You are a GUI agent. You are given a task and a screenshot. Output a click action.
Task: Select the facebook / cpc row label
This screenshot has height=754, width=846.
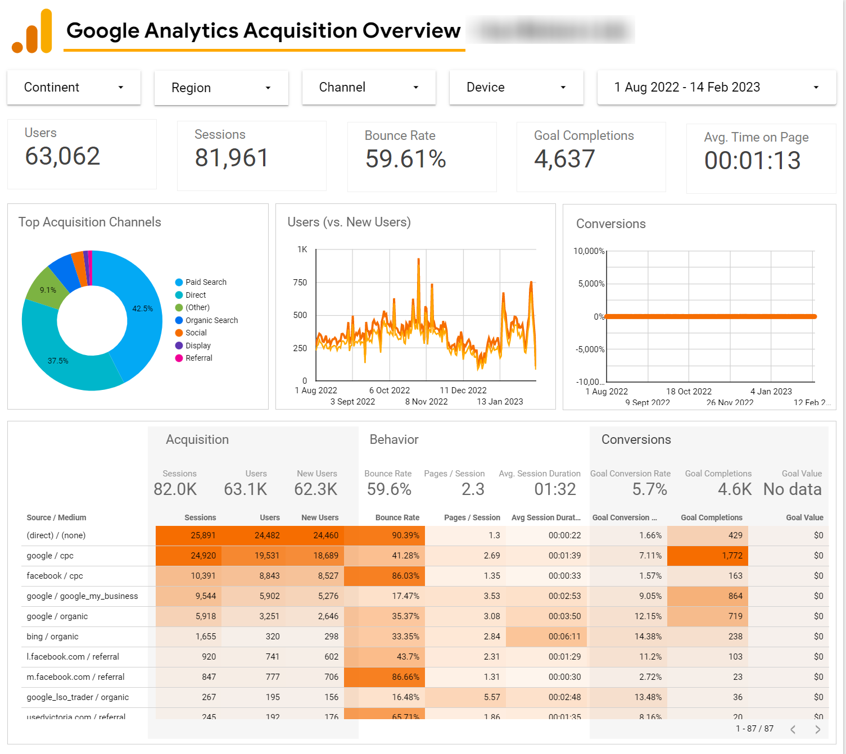click(55, 576)
